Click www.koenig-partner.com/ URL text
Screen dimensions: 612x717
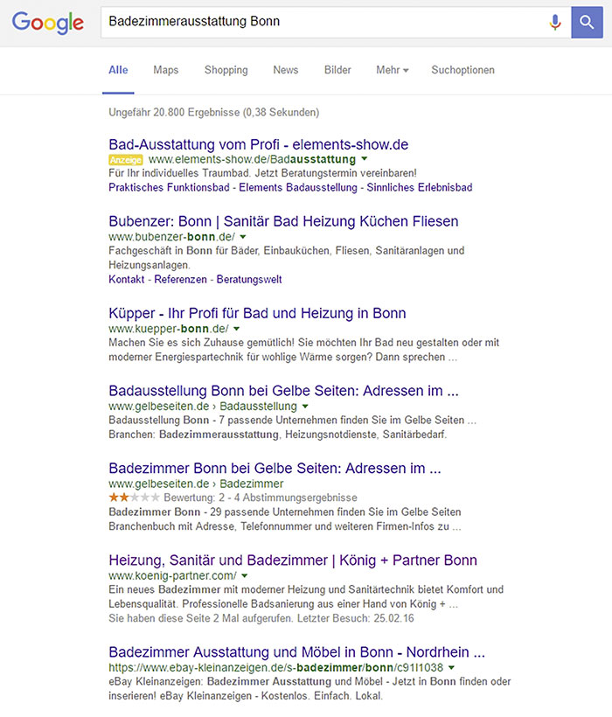[x=173, y=575]
